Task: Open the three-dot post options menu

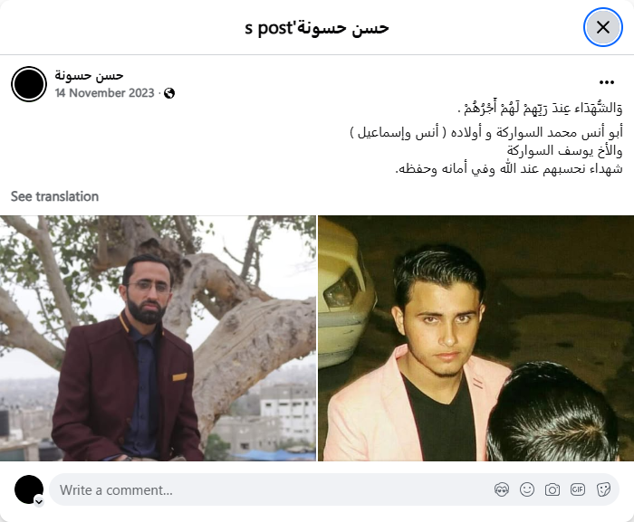Action: point(607,82)
